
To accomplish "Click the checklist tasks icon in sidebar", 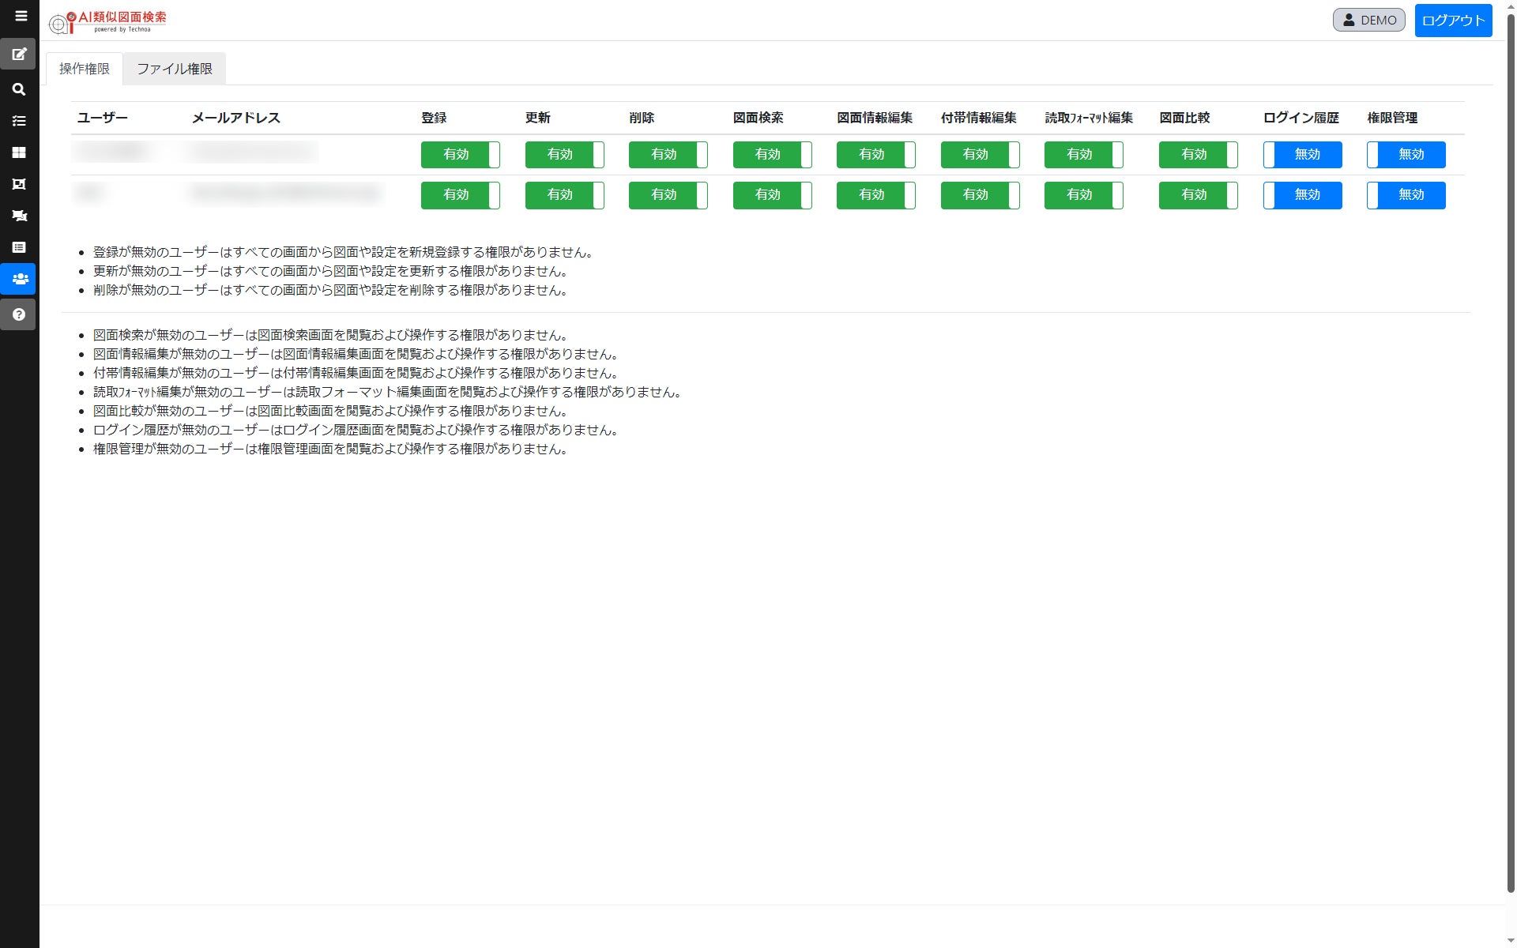I will 19,121.
